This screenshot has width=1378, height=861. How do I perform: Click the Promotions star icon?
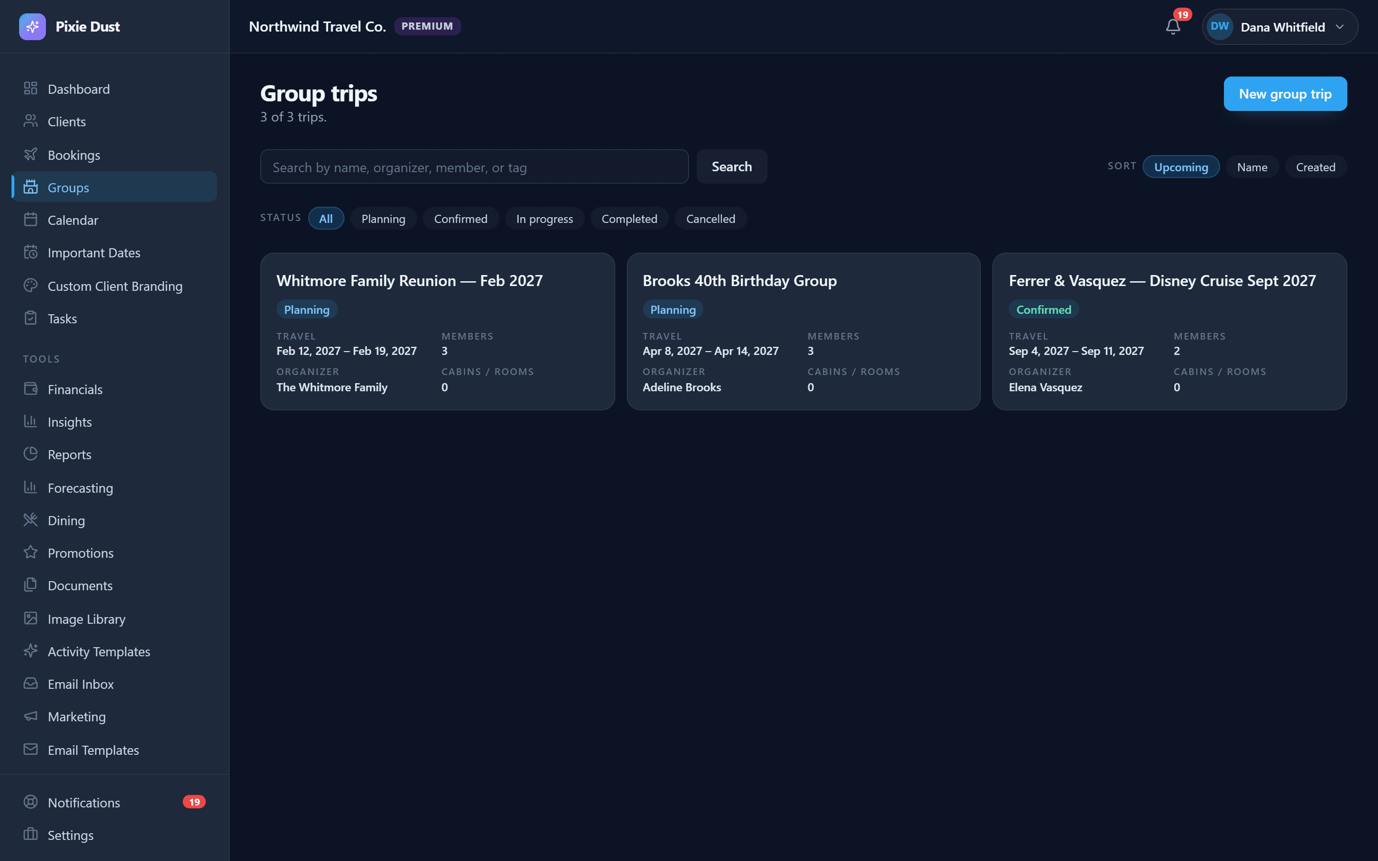tap(31, 552)
